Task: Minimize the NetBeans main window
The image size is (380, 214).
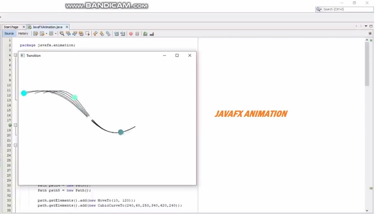Action: (342, 3)
